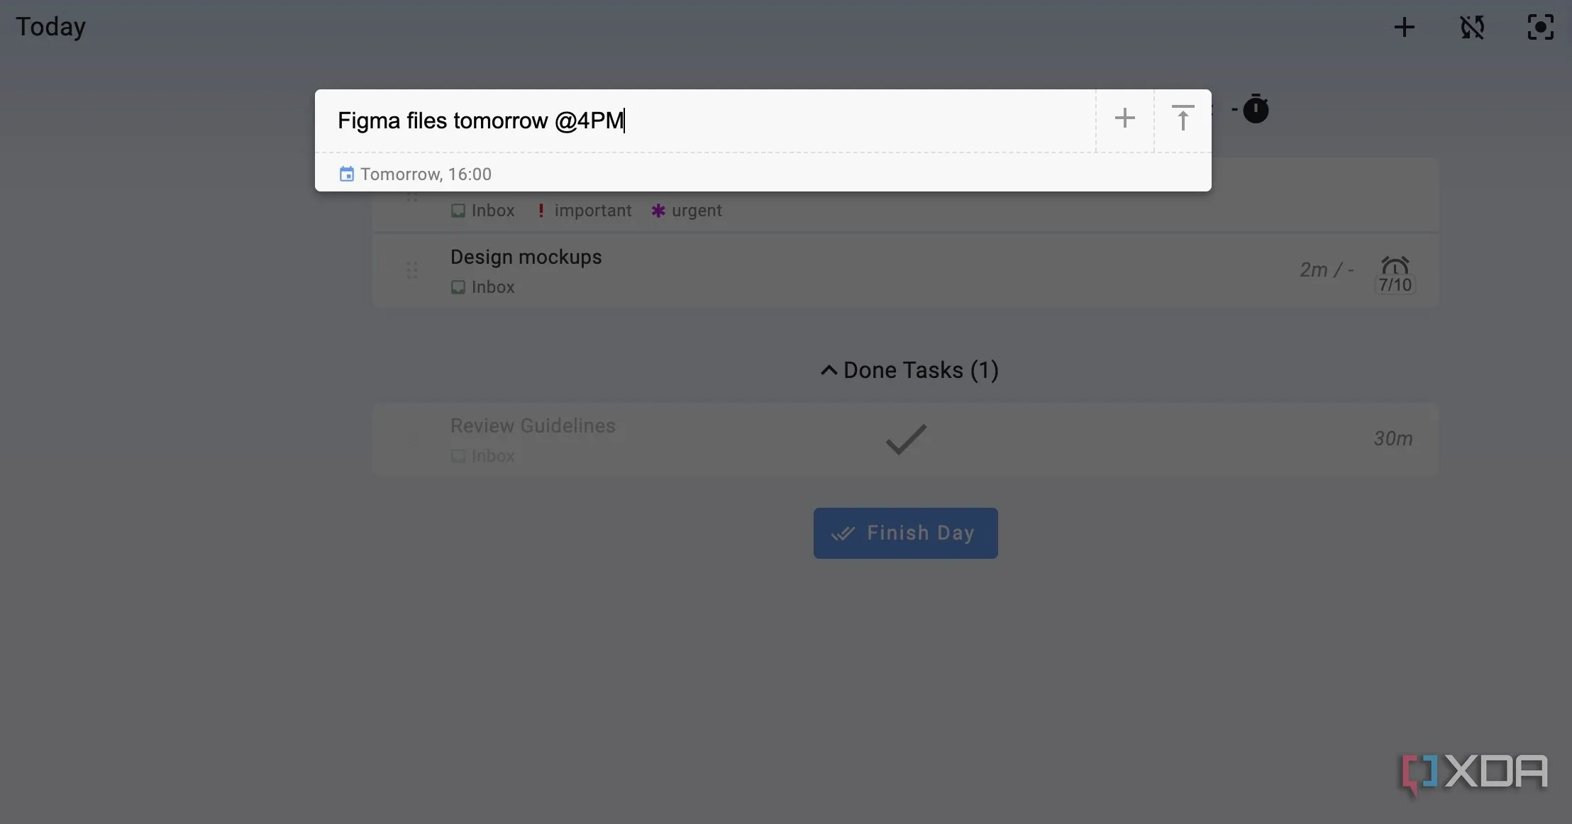Click into the Figma files task input
This screenshot has width=1572, height=824.
click(x=705, y=121)
